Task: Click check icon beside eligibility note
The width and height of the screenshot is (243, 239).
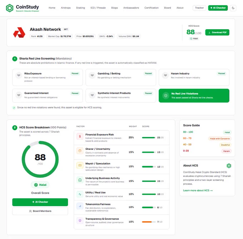Action: point(14,108)
